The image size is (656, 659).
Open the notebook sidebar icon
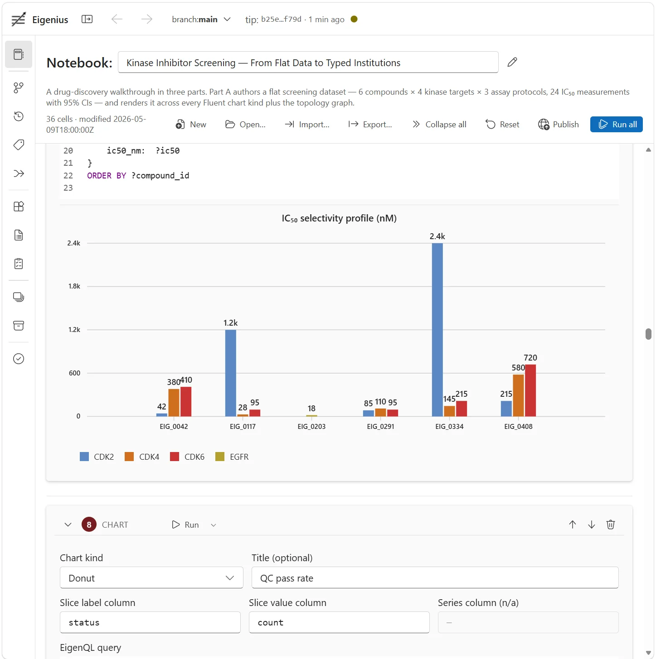pos(19,54)
